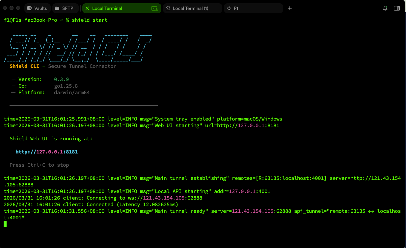Click the terminal sharing icon in active tab

(x=154, y=8)
